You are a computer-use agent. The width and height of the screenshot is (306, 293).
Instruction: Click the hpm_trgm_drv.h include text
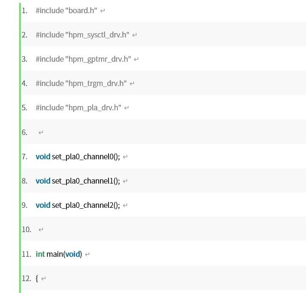point(81,83)
